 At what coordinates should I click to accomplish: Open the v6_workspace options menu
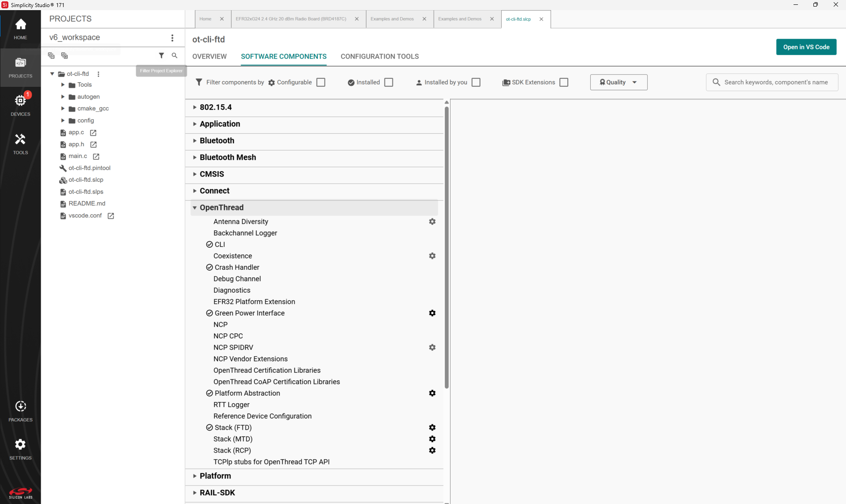172,38
